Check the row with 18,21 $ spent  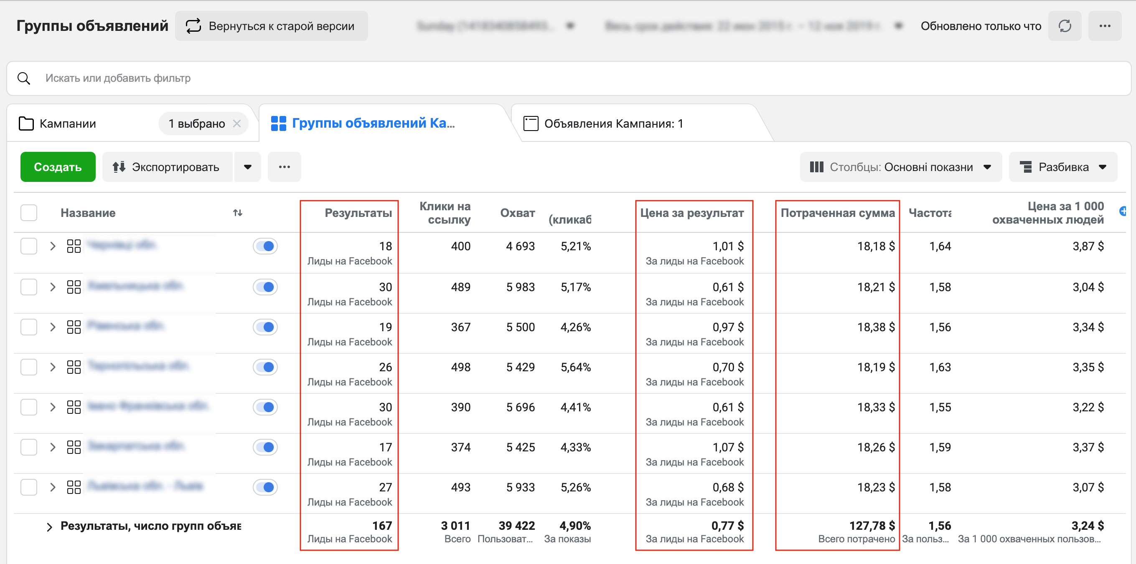pyautogui.click(x=29, y=287)
